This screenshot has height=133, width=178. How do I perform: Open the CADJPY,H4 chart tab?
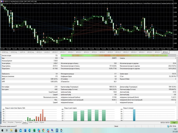[22, 52]
